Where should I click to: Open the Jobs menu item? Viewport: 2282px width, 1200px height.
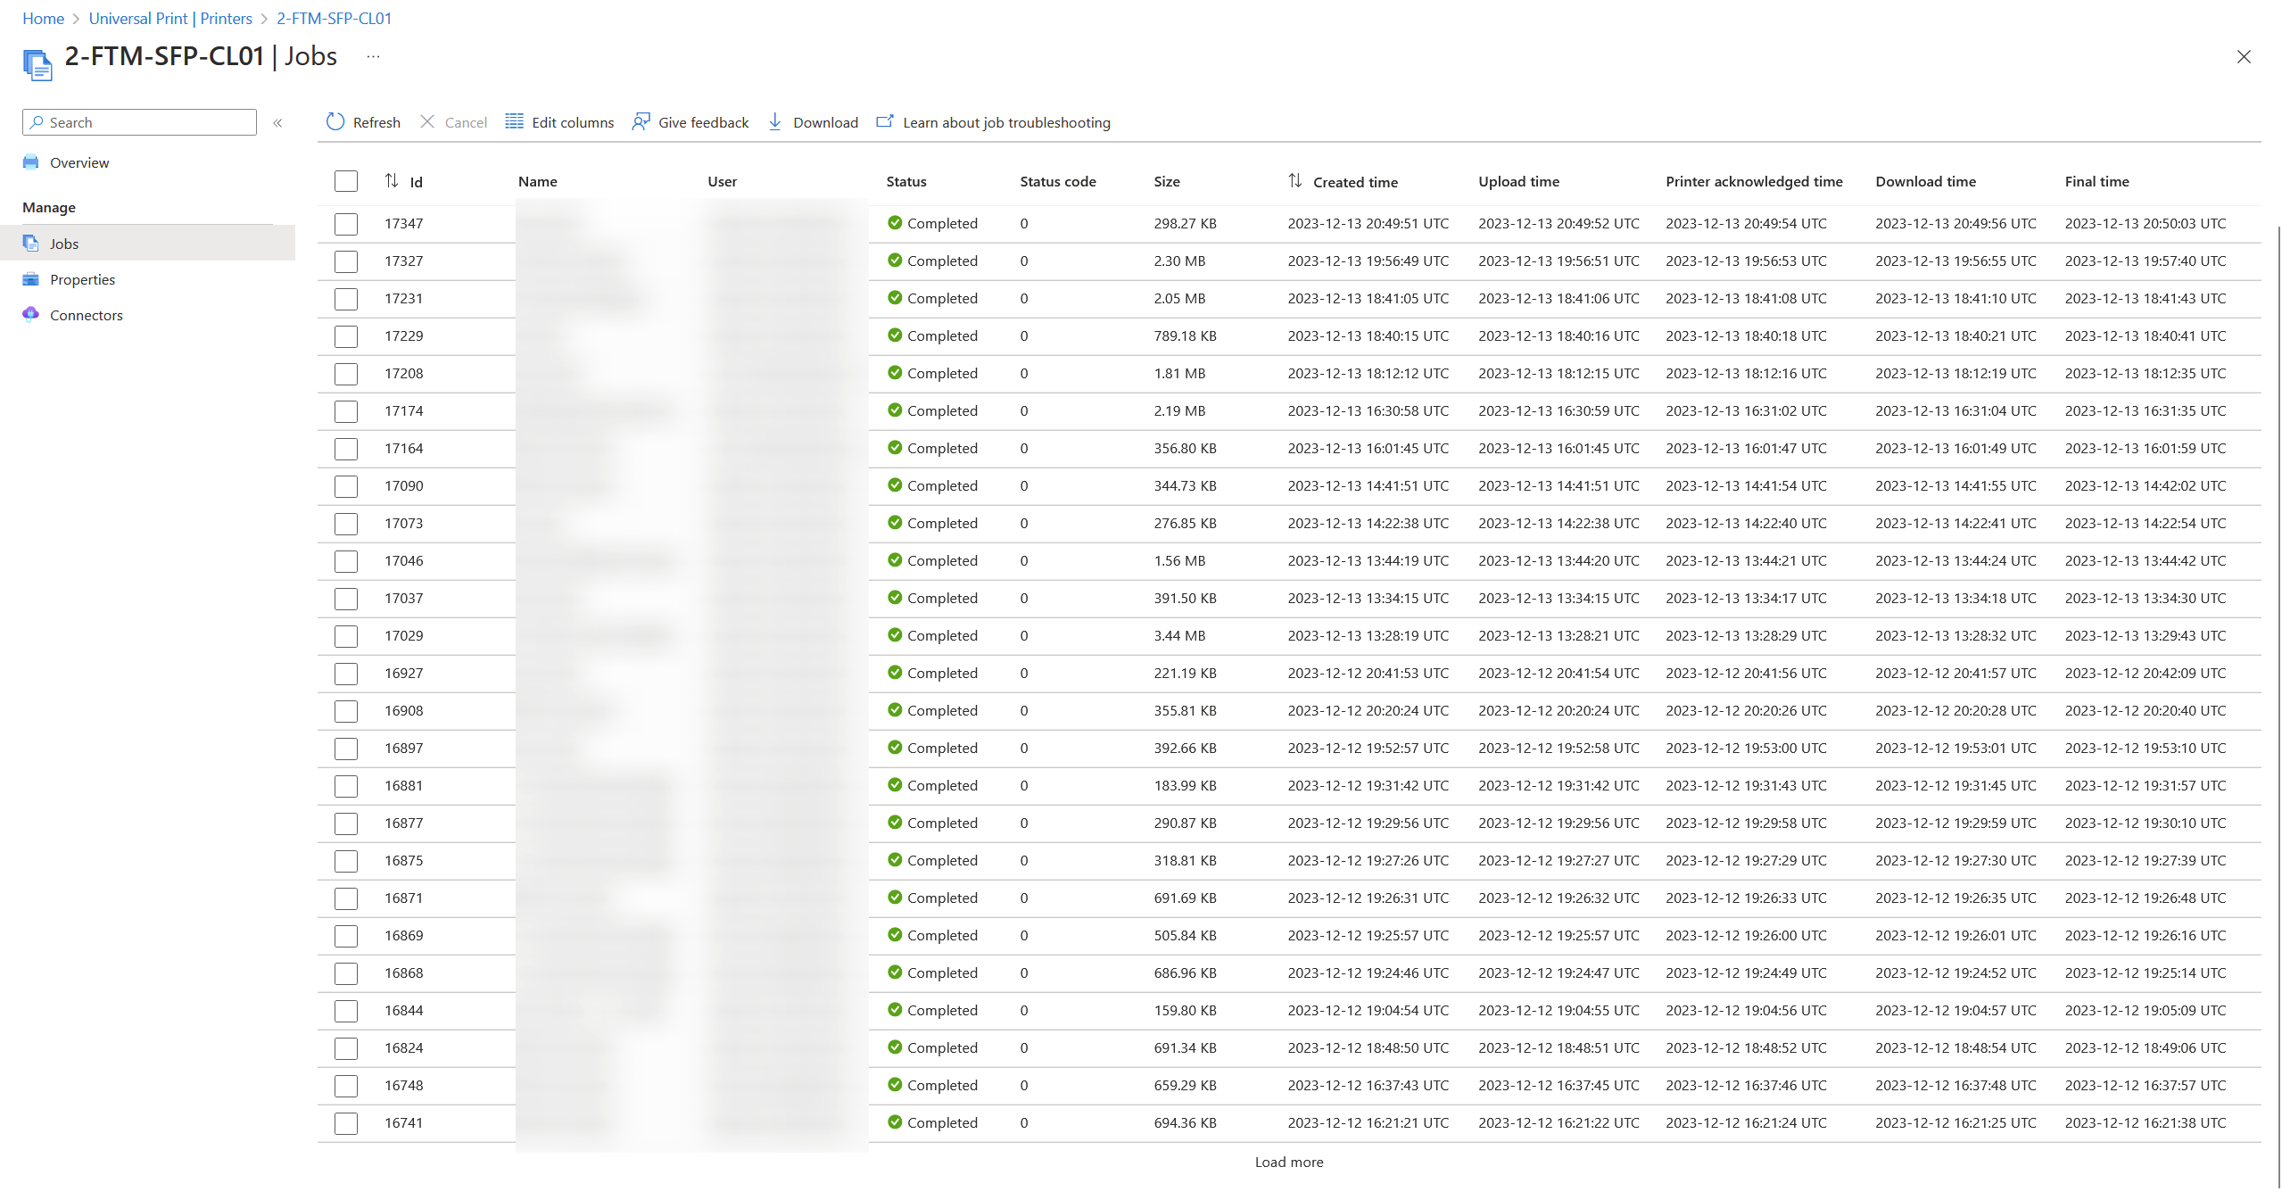pyautogui.click(x=64, y=244)
